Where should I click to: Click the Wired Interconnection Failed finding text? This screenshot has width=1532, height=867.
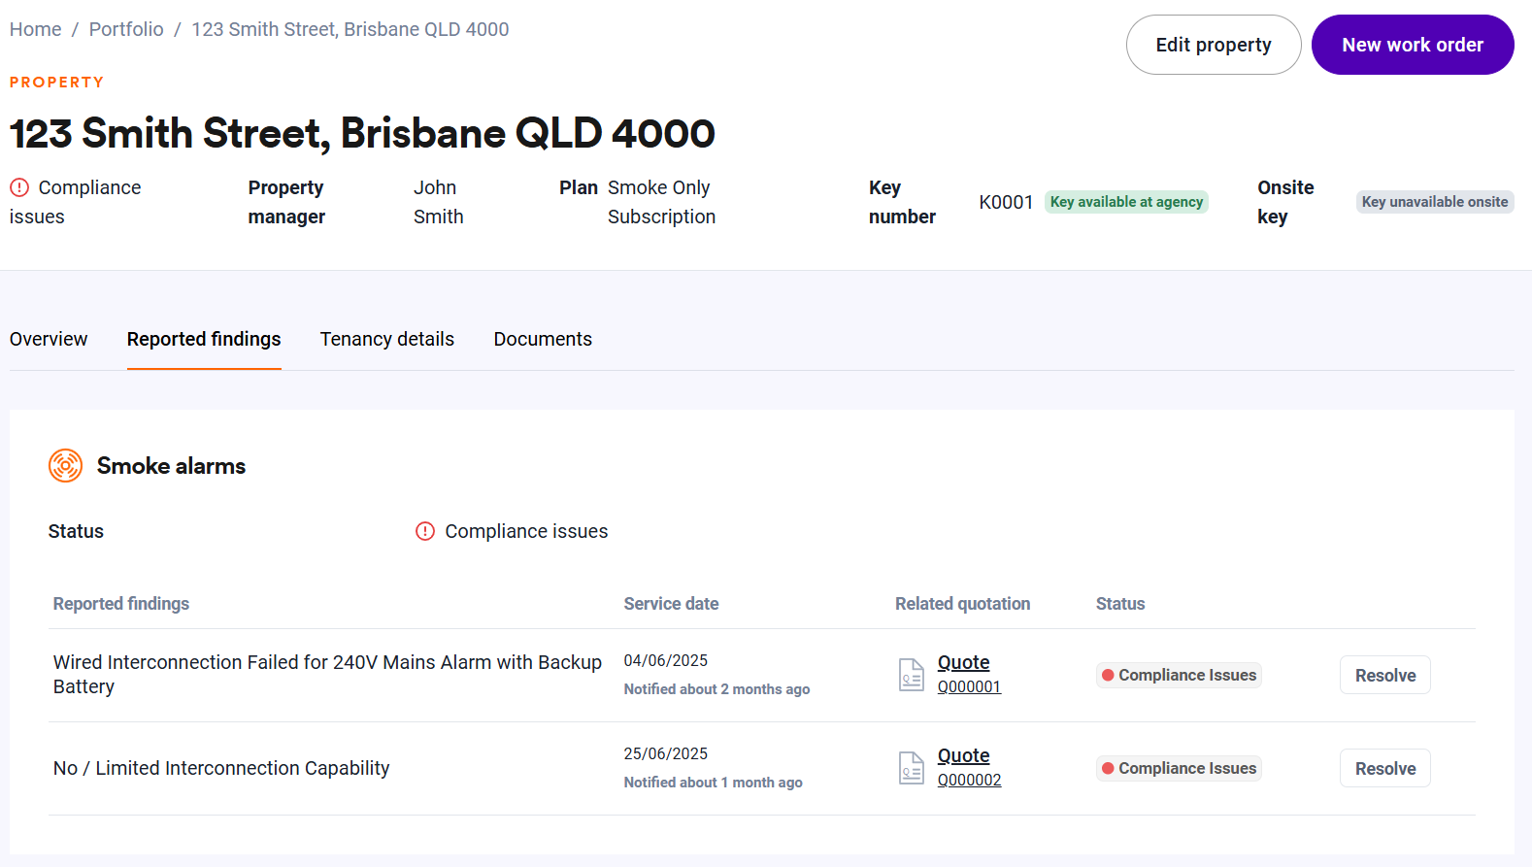(327, 675)
